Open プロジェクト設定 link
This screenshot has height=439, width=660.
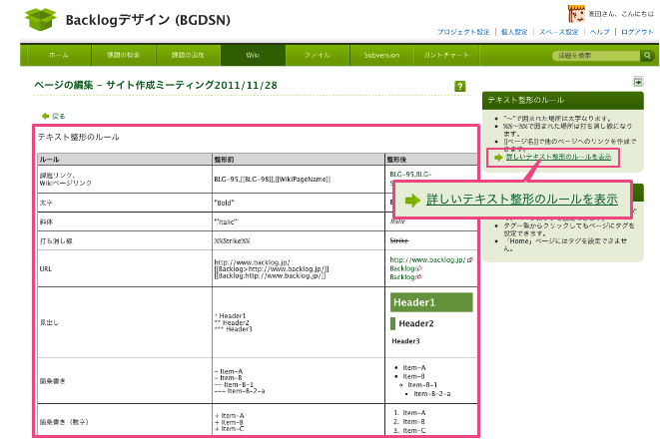point(463,32)
